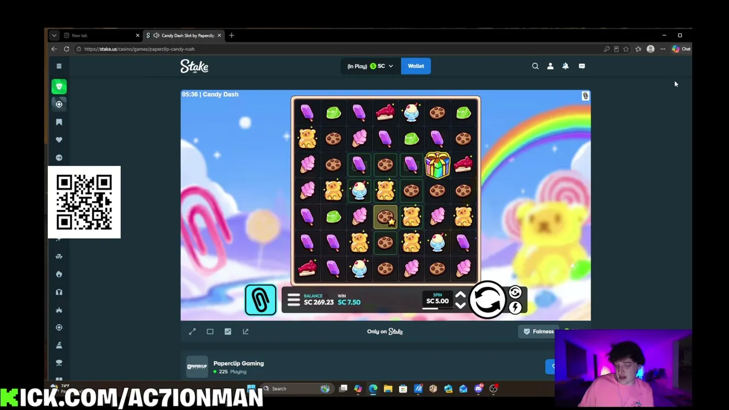Screen dimensions: 729x410
Task: Click the taskbar Search box
Action: coord(297,389)
